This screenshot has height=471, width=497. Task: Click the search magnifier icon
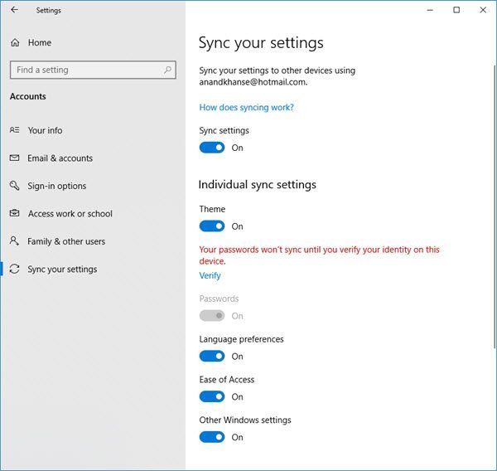point(168,70)
